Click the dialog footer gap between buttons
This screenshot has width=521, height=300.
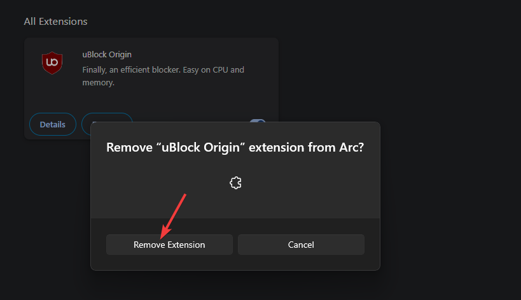pos(235,245)
